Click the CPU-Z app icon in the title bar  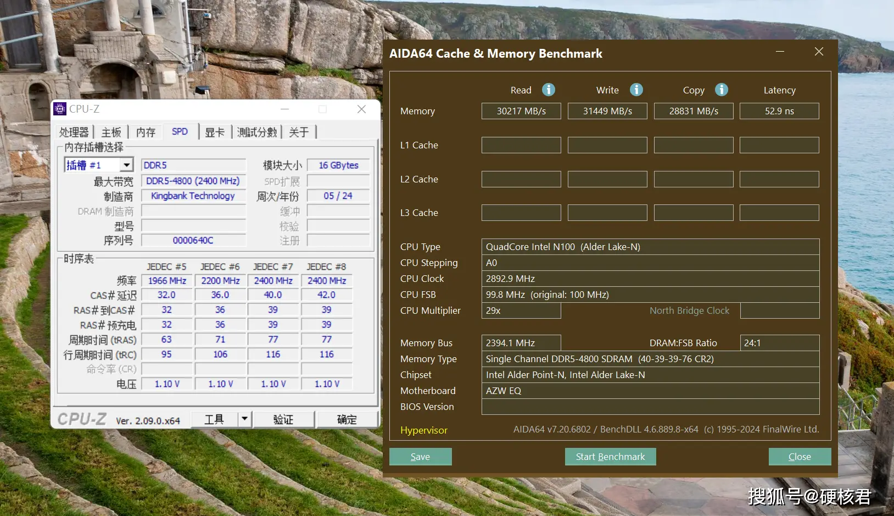(60, 109)
